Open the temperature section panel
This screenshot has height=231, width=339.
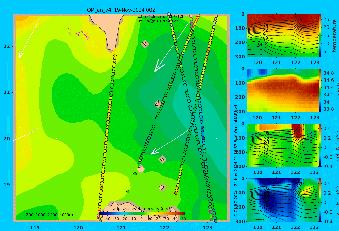pos(283,35)
